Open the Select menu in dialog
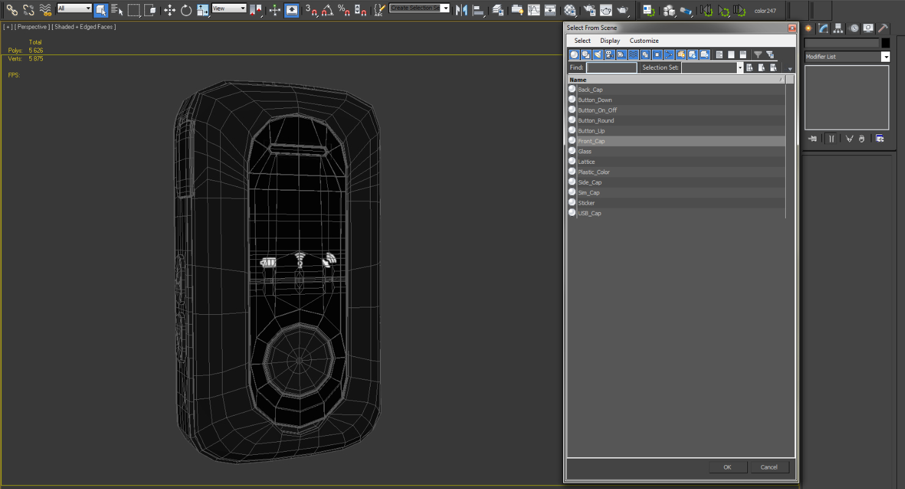 [582, 40]
